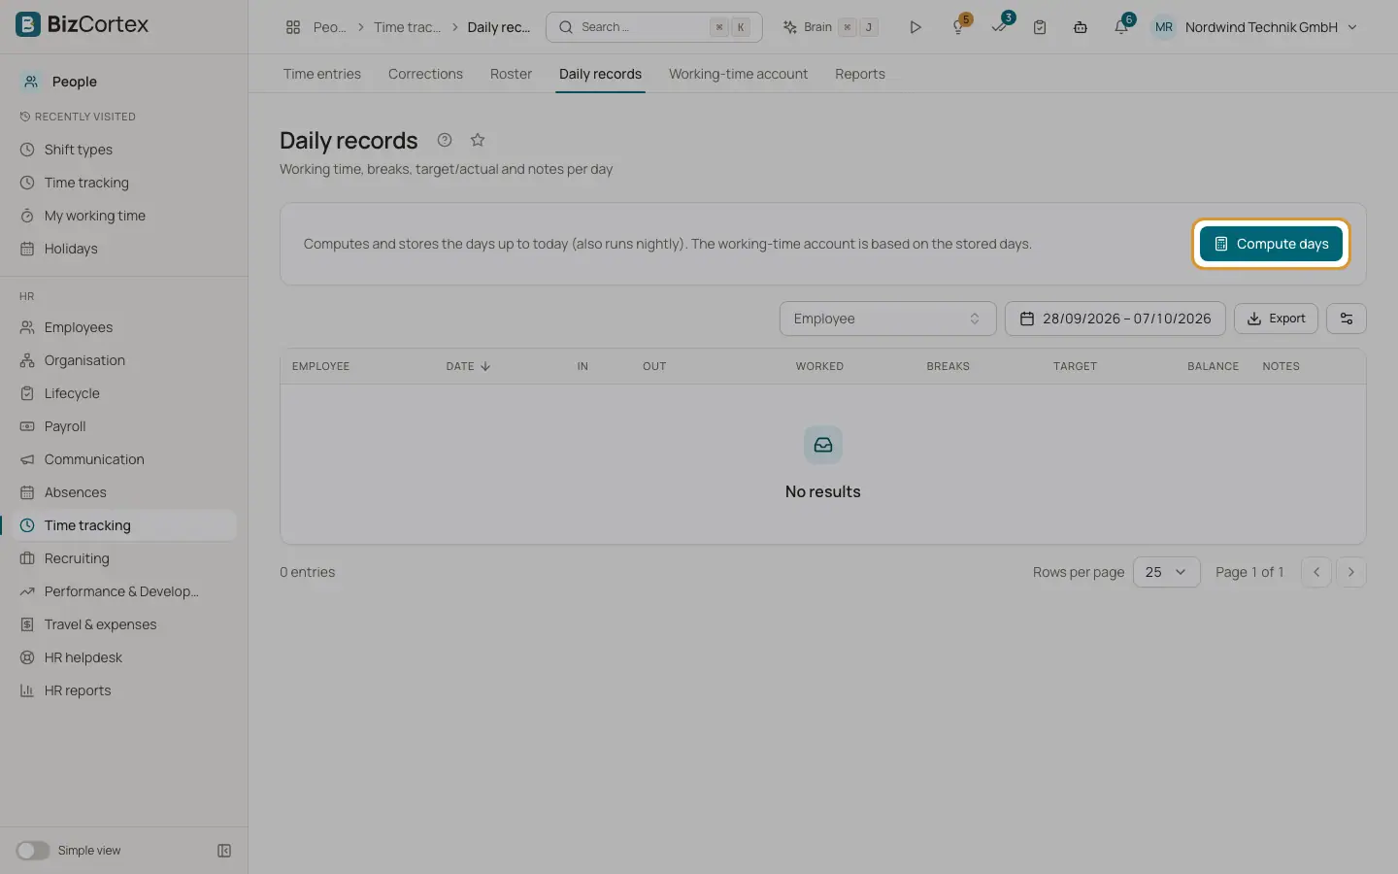Open the lightbulb suggestions with badge 5
1398x874 pixels.
958,27
